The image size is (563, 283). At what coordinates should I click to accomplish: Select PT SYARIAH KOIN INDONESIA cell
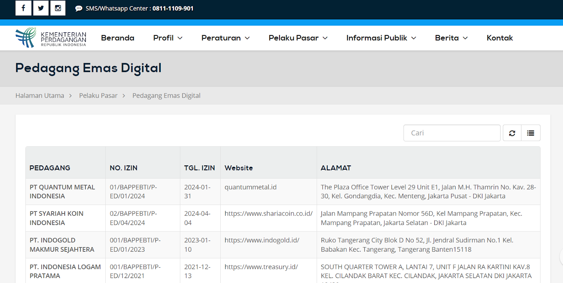(65, 218)
